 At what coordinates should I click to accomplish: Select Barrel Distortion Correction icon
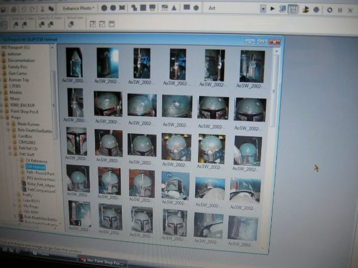pyautogui.click(x=104, y=8)
